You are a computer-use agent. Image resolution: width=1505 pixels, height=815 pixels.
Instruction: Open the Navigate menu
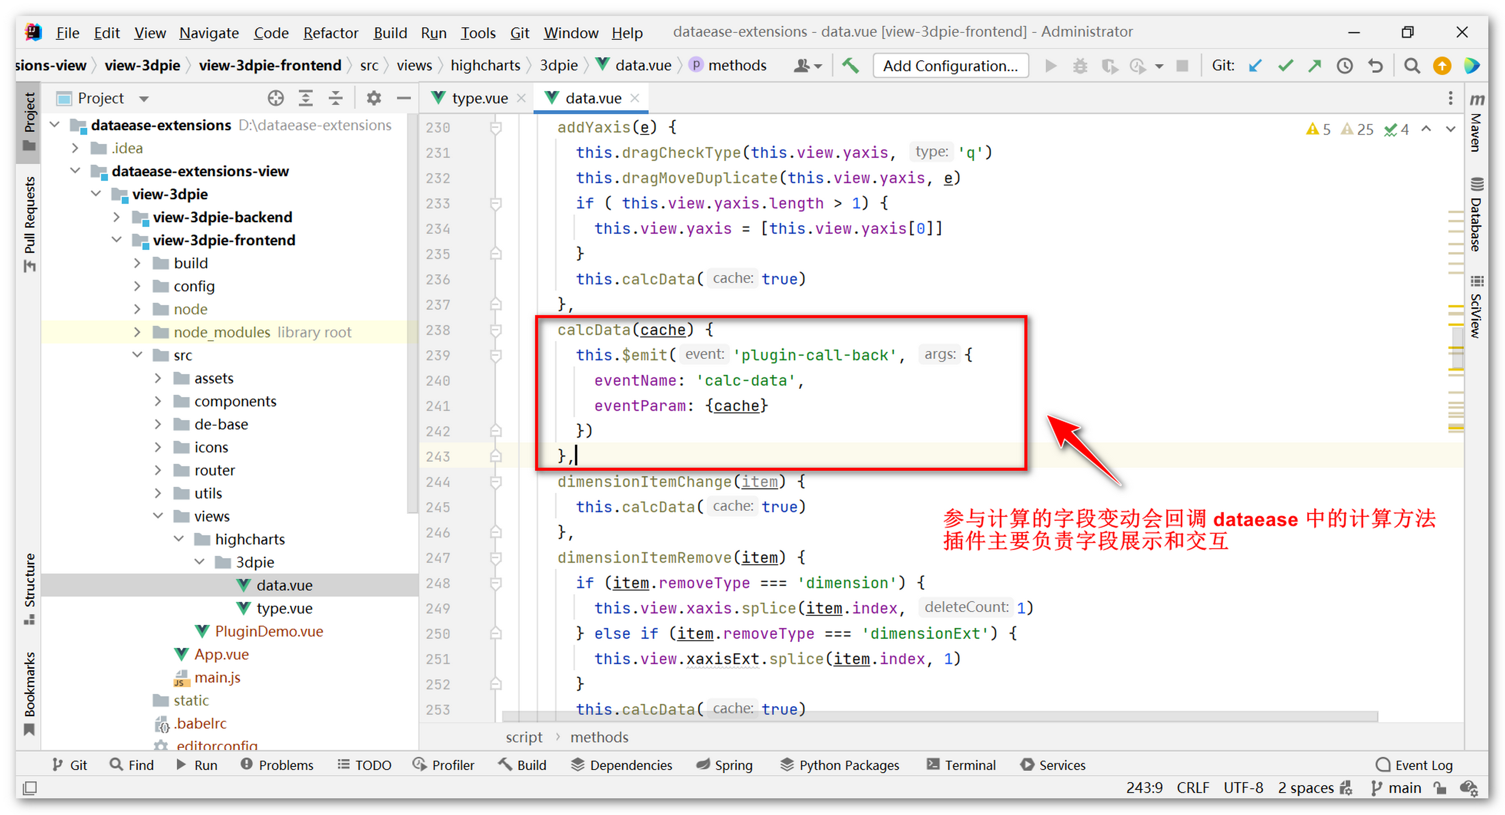click(209, 33)
